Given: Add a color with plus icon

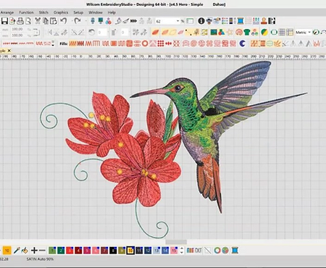Looking at the screenshot, I should (x=34, y=251).
